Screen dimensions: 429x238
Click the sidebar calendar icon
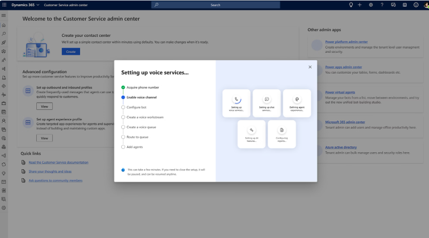click(x=4, y=182)
